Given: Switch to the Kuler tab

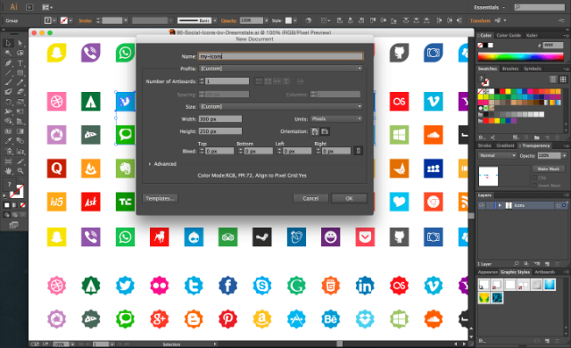Looking at the screenshot, I should (532, 36).
